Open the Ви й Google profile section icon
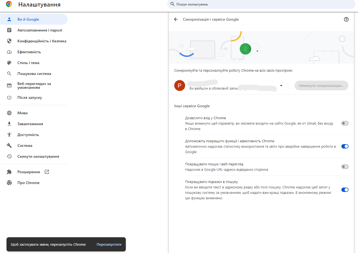This screenshot has width=358, height=253. [x=9, y=19]
